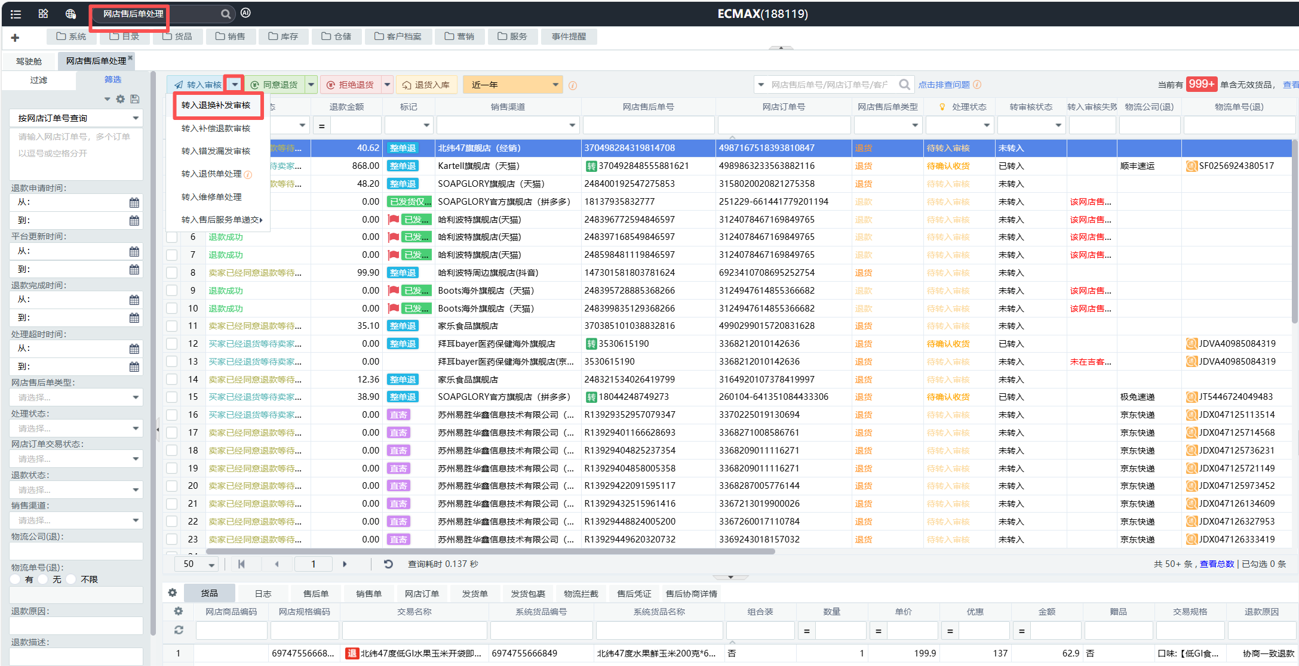Click the 退款原因 input field in sidebar
Image resolution: width=1299 pixels, height=666 pixels.
pyautogui.click(x=76, y=625)
